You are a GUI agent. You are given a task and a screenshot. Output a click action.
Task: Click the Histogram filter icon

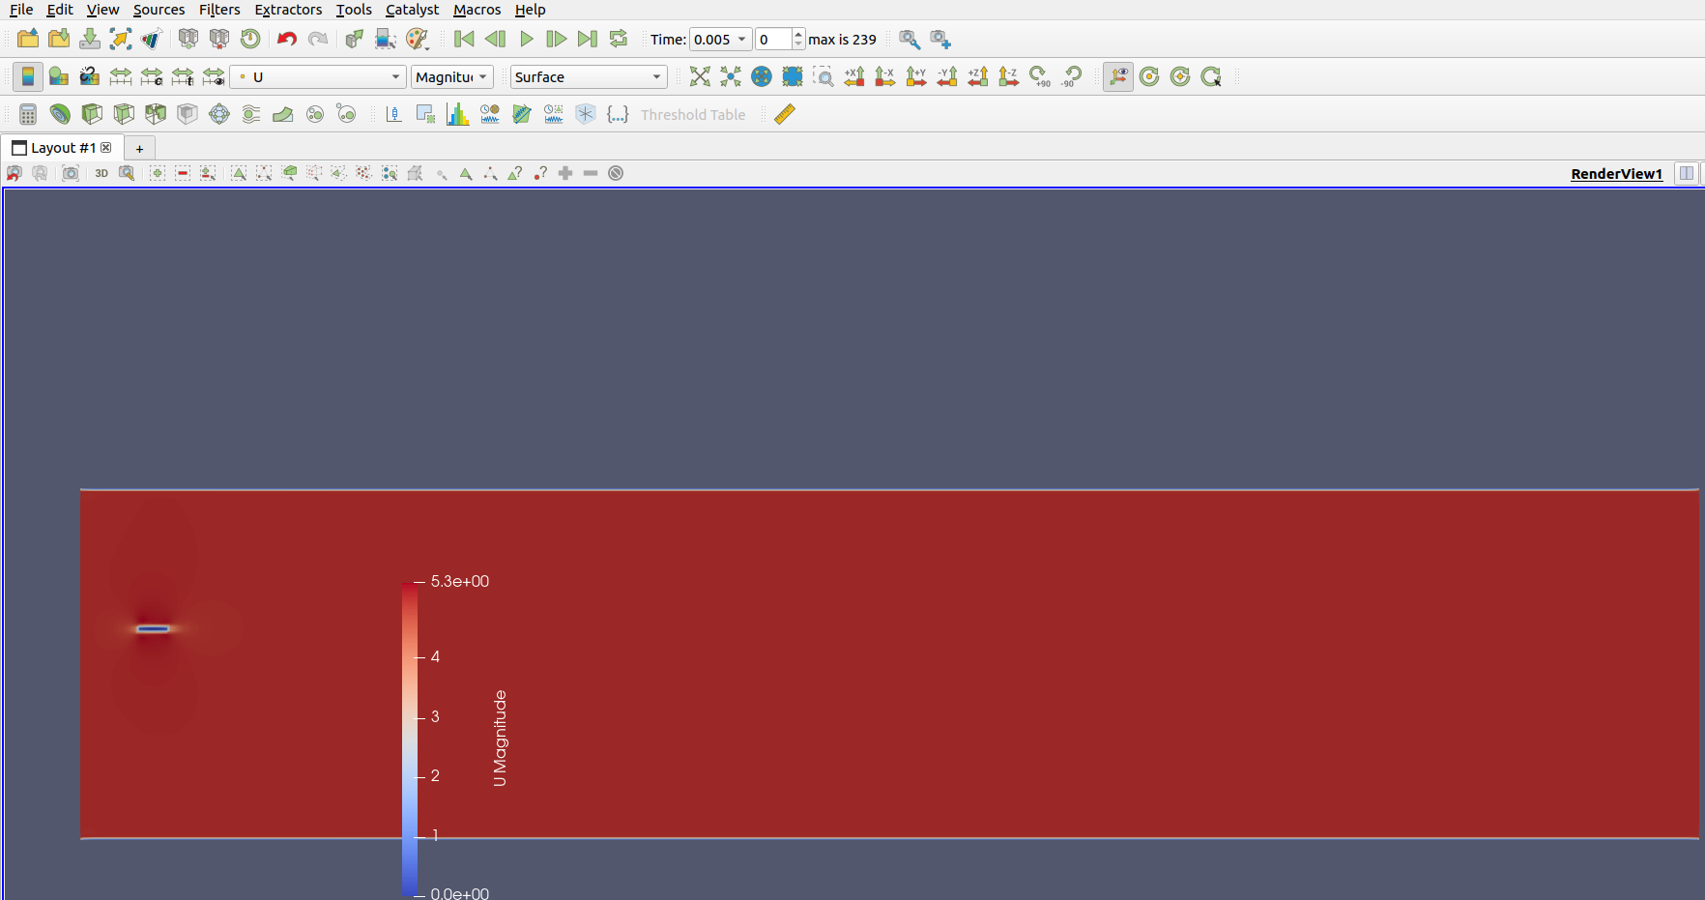coord(457,115)
